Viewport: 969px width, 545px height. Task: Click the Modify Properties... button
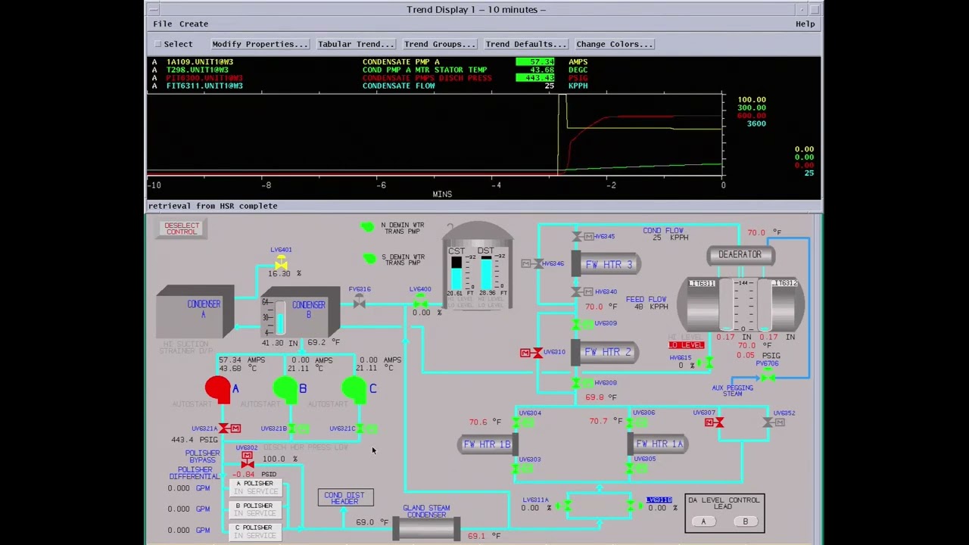(260, 44)
